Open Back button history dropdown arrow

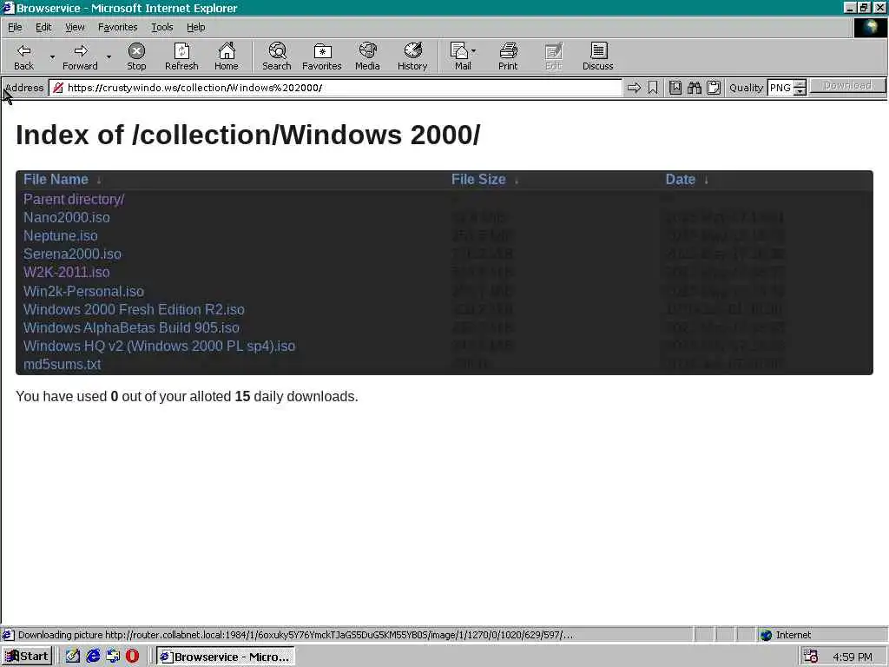[x=52, y=56]
